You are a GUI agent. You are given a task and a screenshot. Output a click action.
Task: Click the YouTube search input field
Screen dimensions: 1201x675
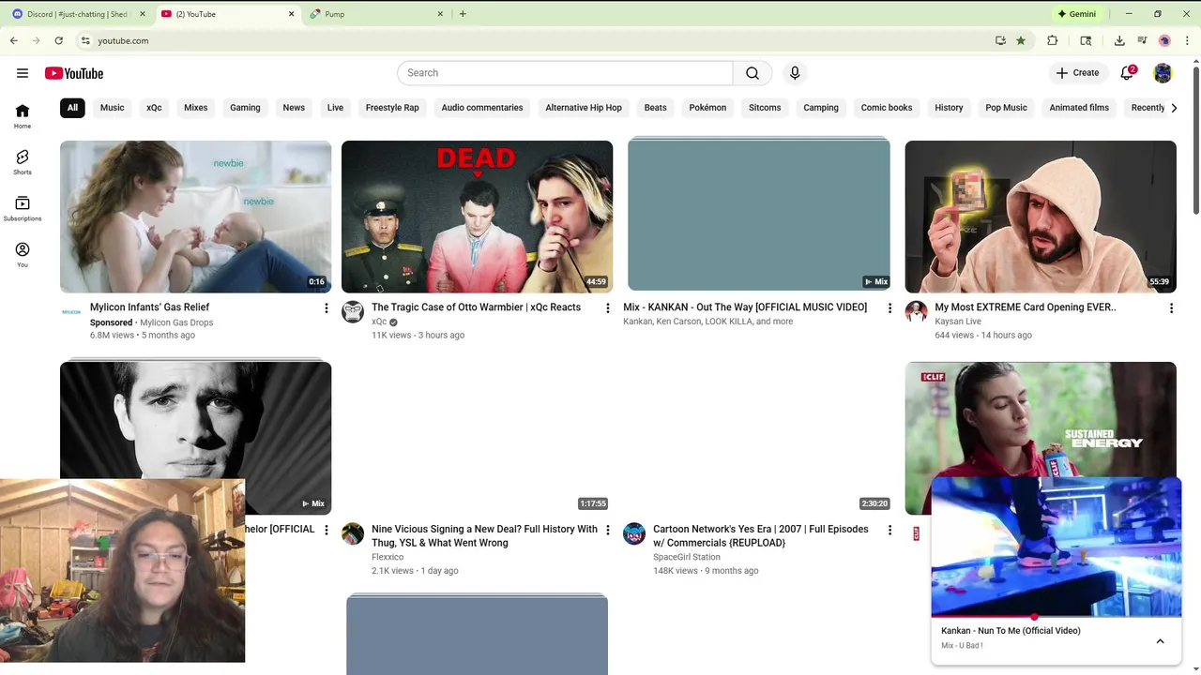click(x=565, y=73)
